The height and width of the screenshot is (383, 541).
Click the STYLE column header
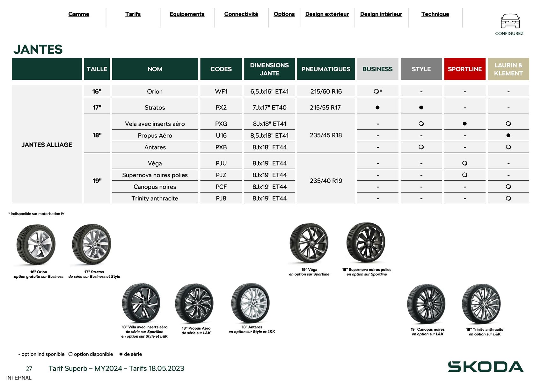tap(421, 69)
